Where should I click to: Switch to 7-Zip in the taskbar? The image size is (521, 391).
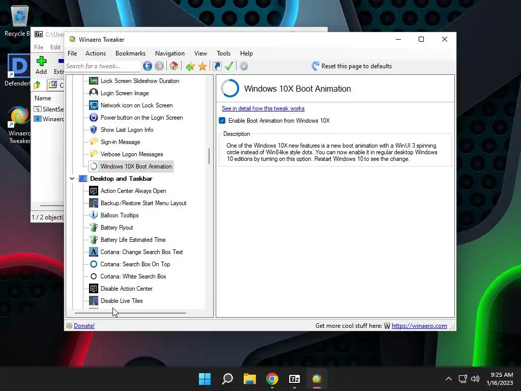pyautogui.click(x=295, y=379)
